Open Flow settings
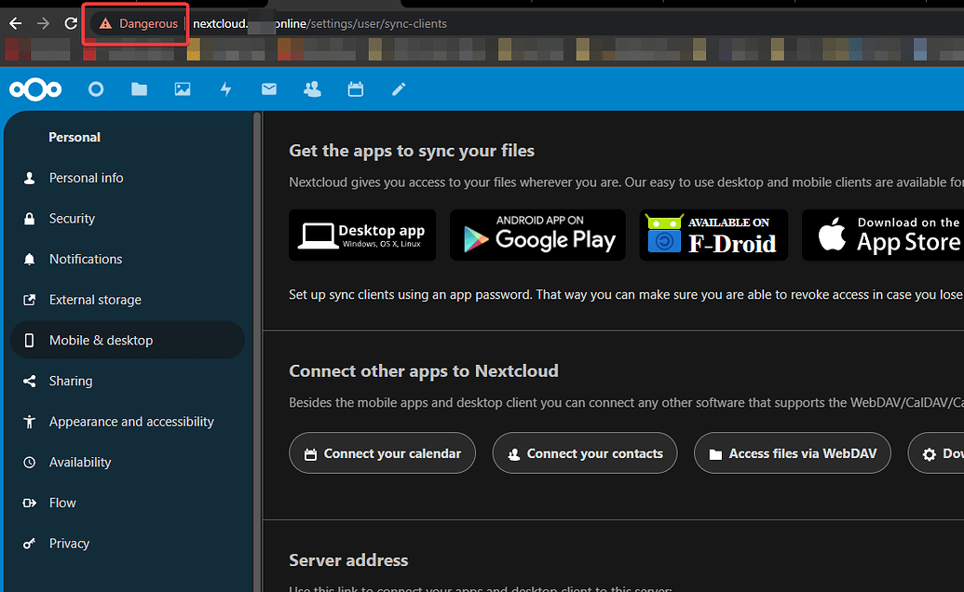964x592 pixels. click(x=128, y=503)
